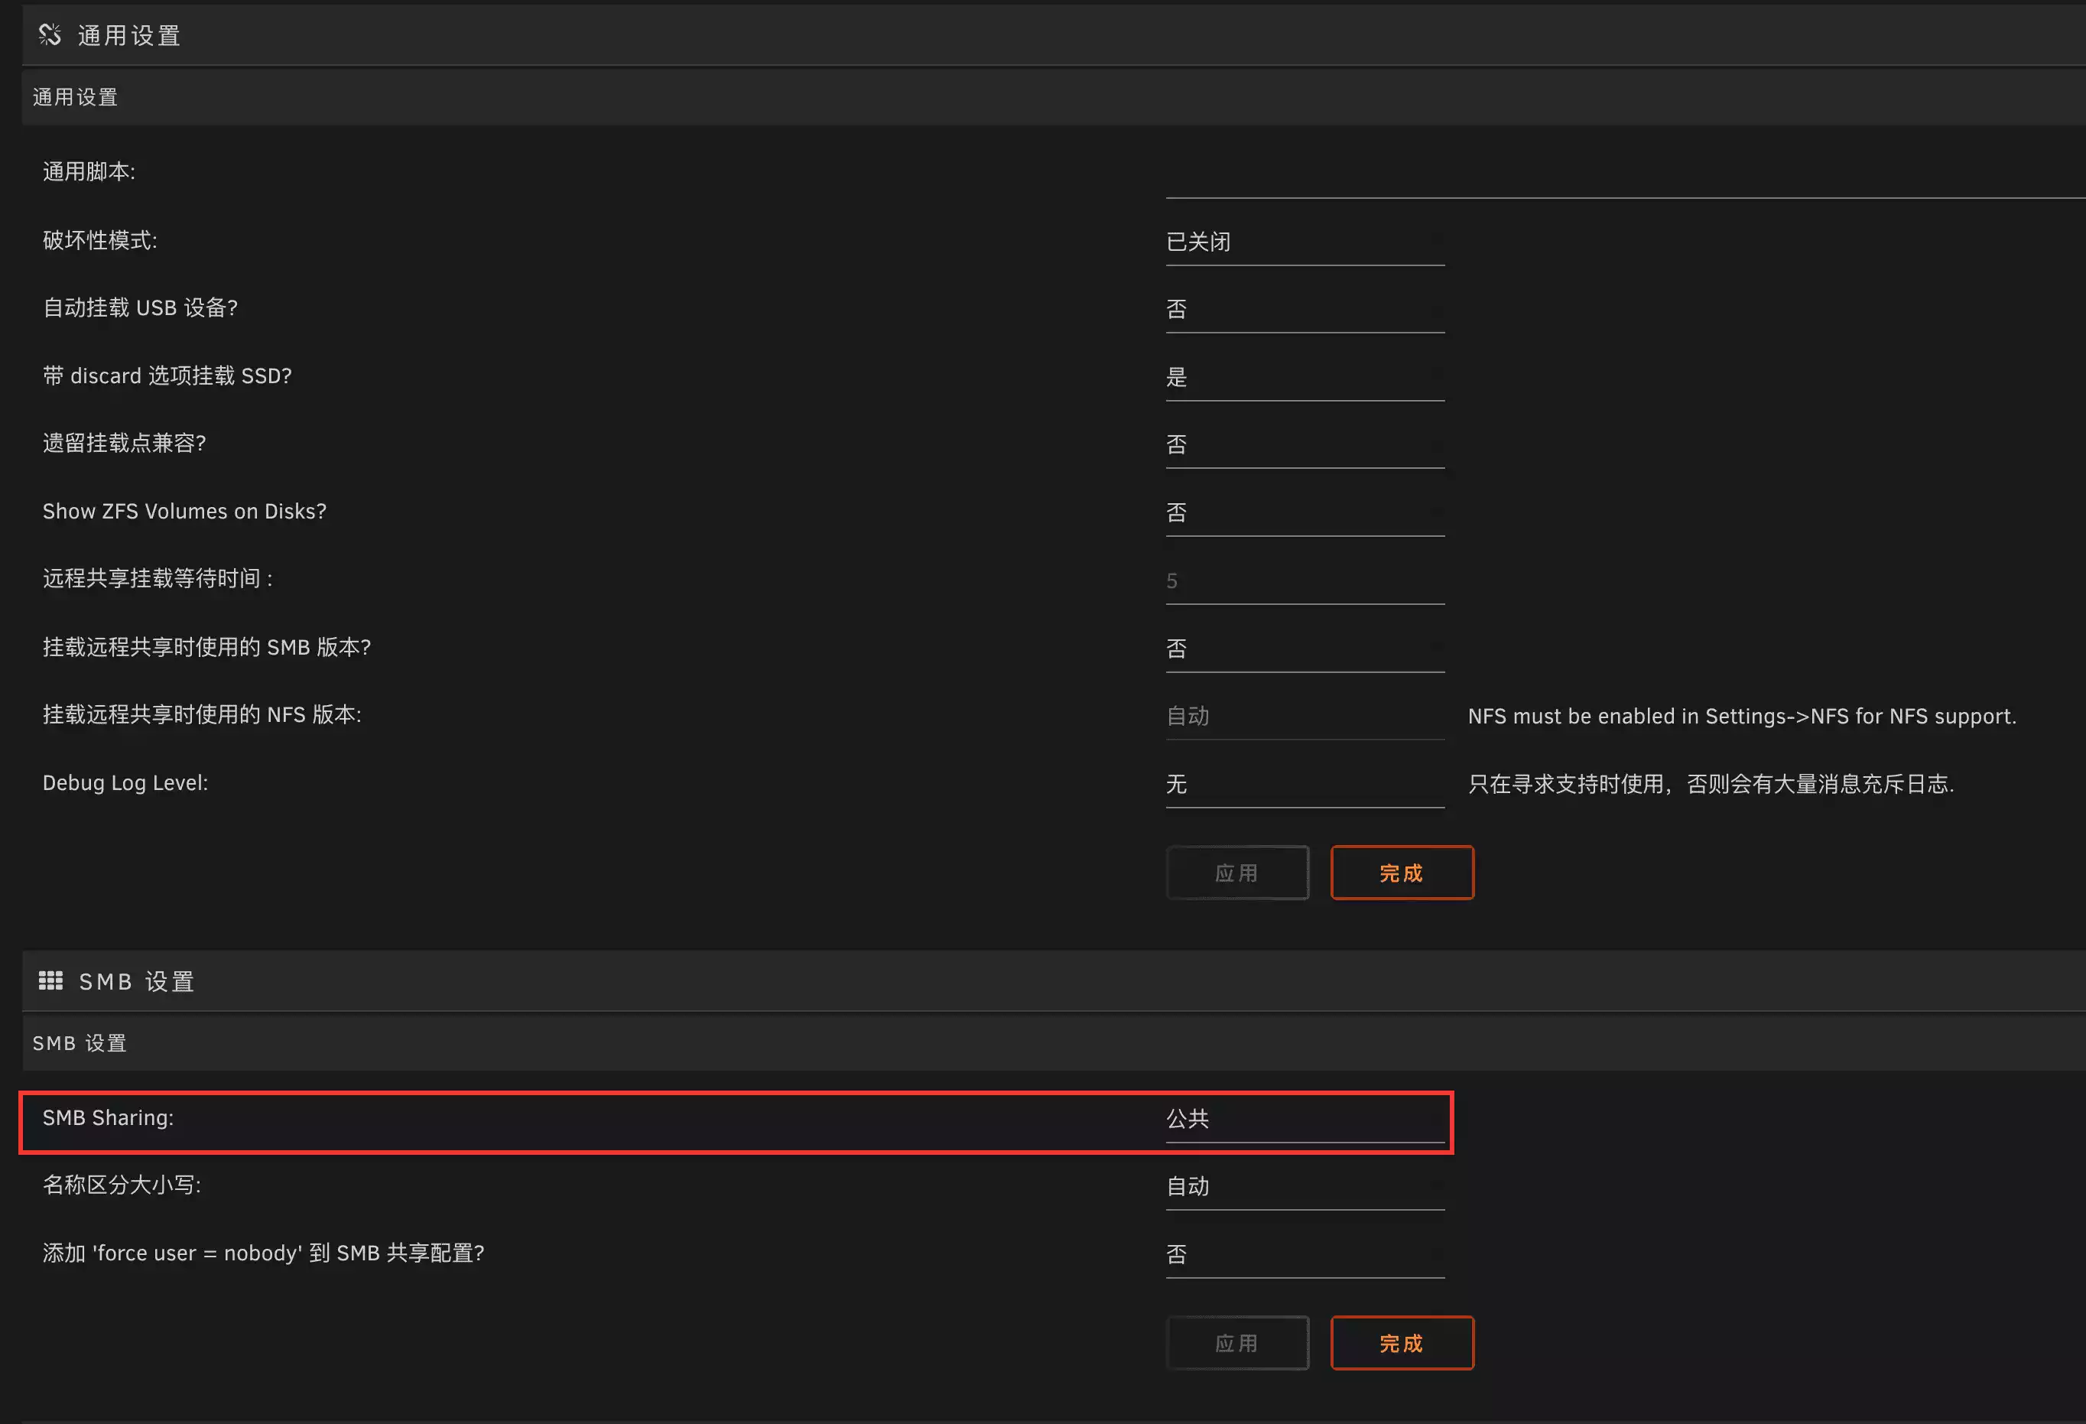
Task: Open the SMB 版本 selection dropdown
Action: [1305, 649]
